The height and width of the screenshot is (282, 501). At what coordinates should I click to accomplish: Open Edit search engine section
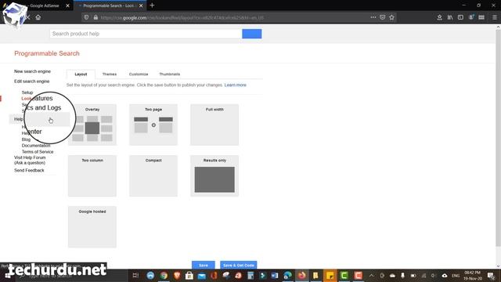pos(31,81)
